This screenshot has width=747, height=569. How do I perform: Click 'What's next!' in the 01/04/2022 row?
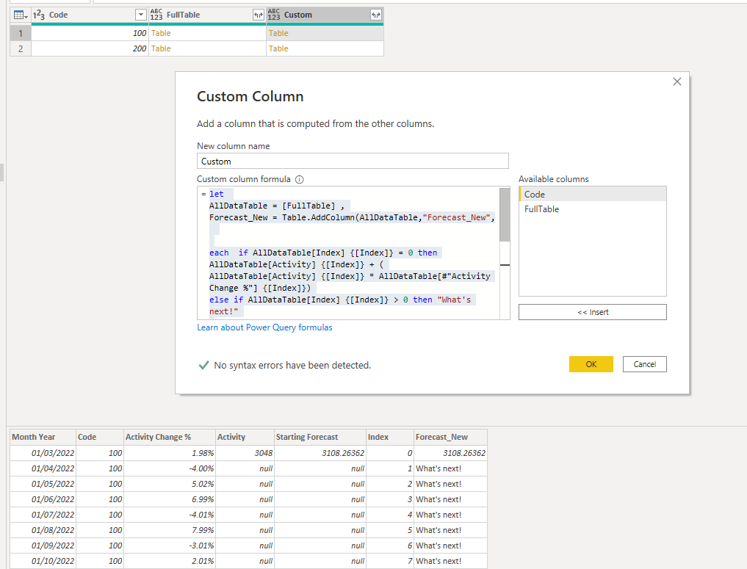tap(450, 468)
